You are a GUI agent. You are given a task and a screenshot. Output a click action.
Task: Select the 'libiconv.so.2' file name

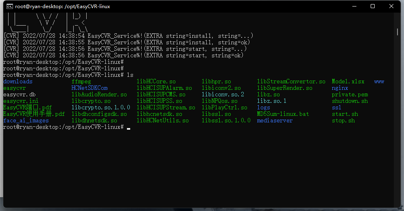point(223,94)
